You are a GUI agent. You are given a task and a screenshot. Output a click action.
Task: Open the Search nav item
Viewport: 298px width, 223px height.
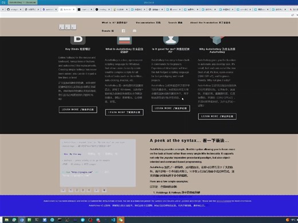click(x=175, y=22)
